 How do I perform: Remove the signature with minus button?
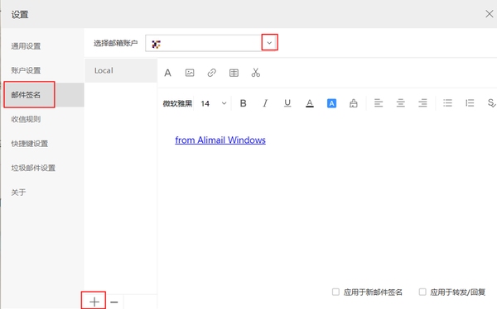pyautogui.click(x=114, y=302)
